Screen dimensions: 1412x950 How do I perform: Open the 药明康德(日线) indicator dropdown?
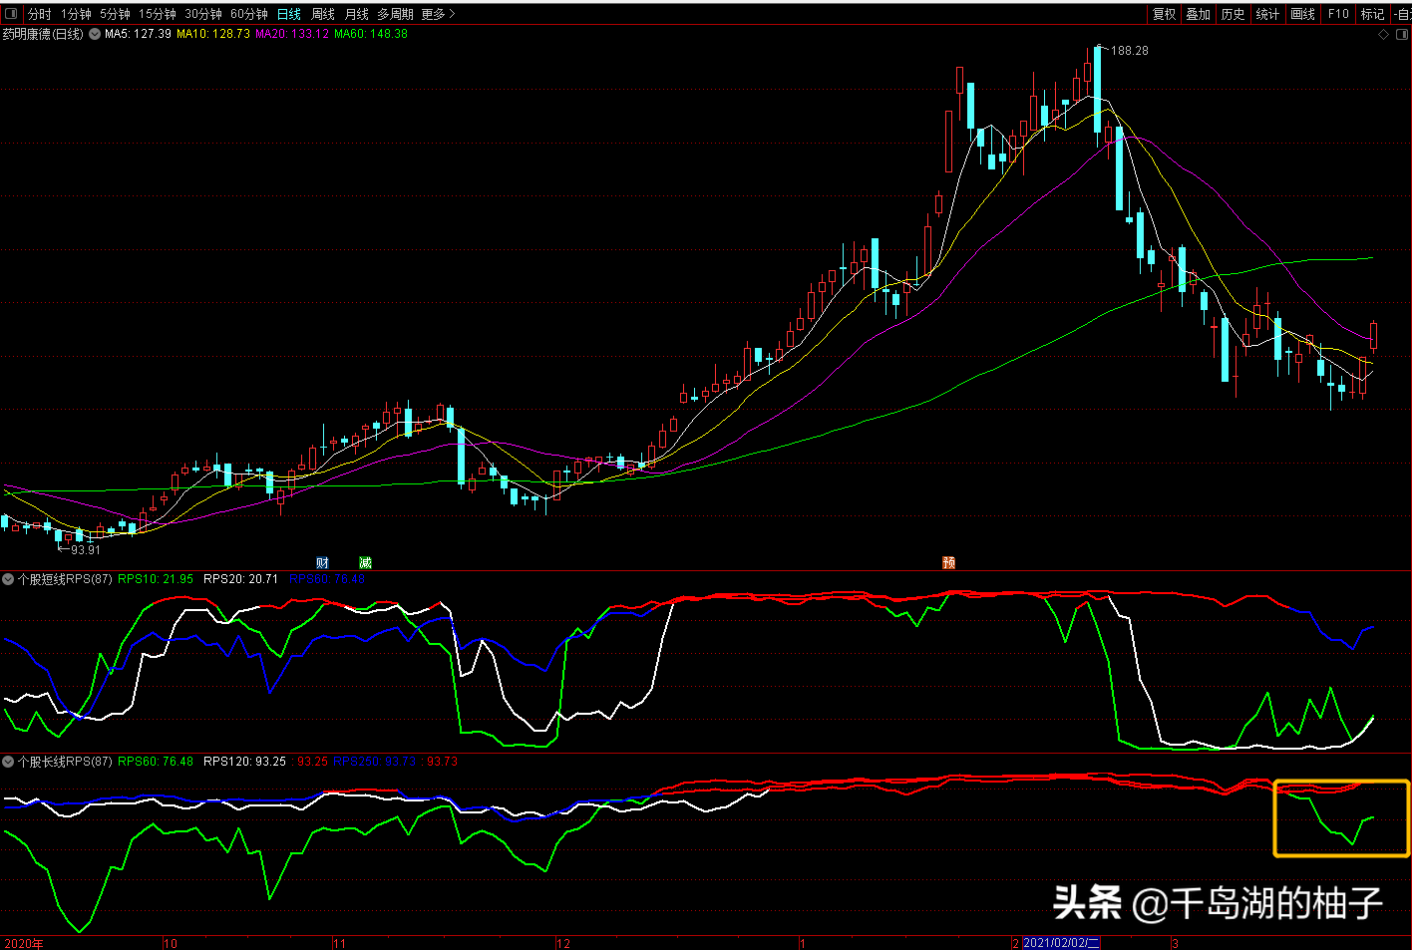95,34
